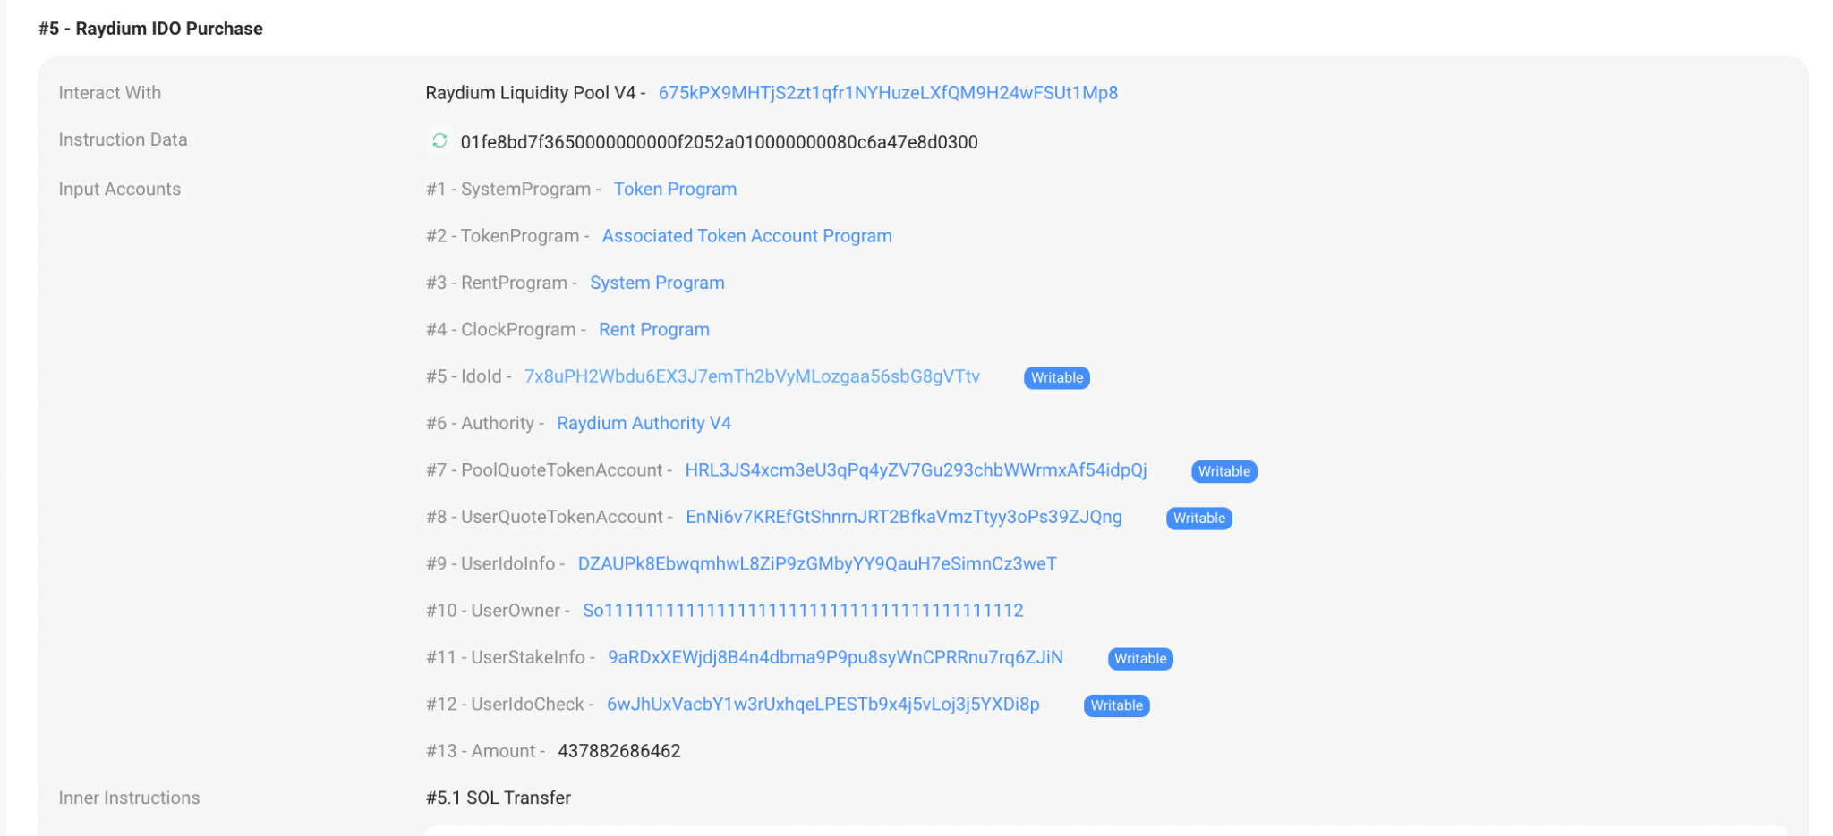Screen dimensions: 1833x836
Task: Click the Writable badge beside UserQuoteTokenAccount
Action: click(x=1198, y=519)
